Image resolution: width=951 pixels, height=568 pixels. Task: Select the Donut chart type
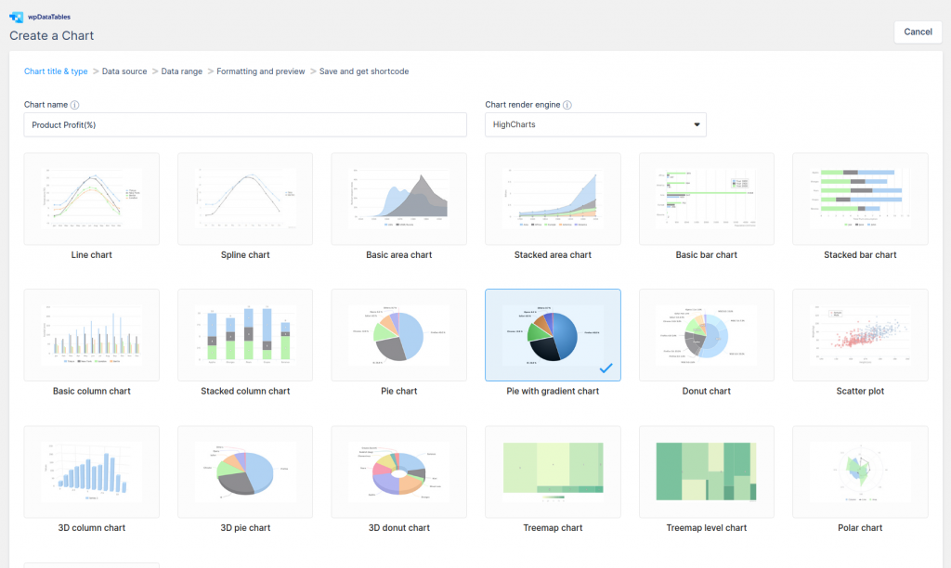(706, 334)
